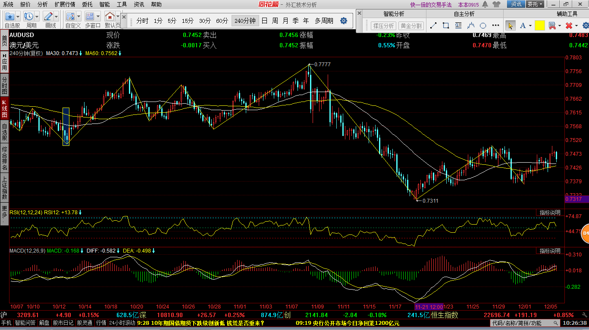Viewport: 589px width, 330px height.
Task: Open the 自选股 watchlist icon
Action: [x=10, y=17]
